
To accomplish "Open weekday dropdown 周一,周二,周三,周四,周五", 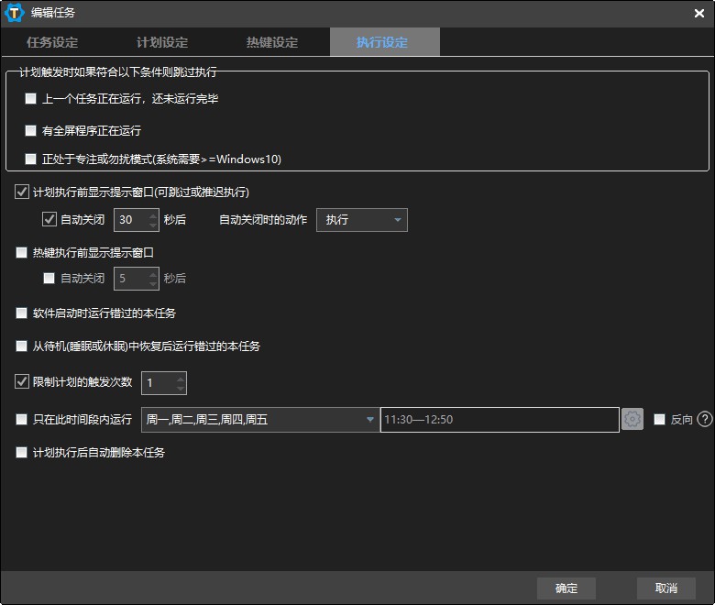I will (260, 420).
